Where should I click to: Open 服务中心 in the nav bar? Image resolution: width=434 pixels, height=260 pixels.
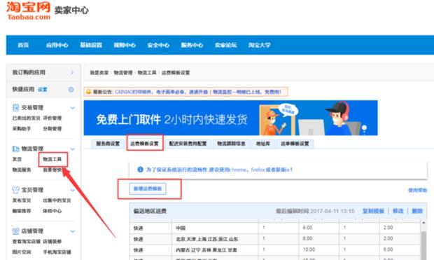pyautogui.click(x=192, y=45)
